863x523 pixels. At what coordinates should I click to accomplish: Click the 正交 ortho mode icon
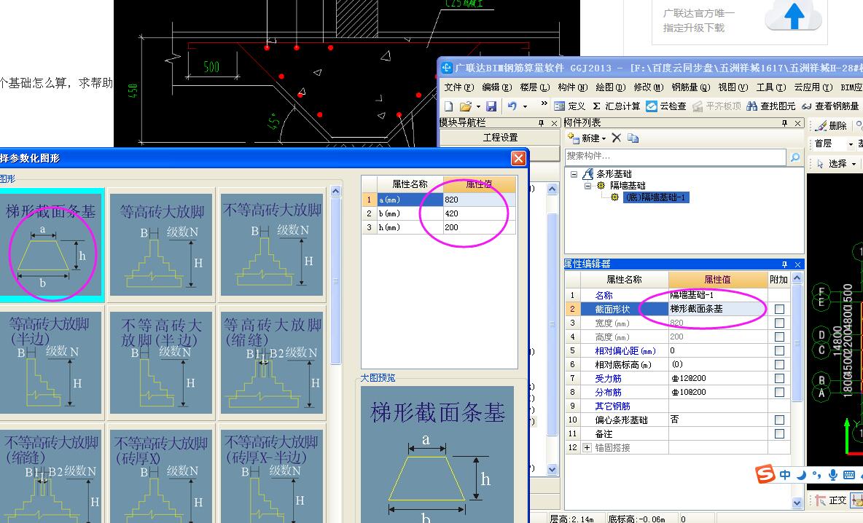pos(832,500)
